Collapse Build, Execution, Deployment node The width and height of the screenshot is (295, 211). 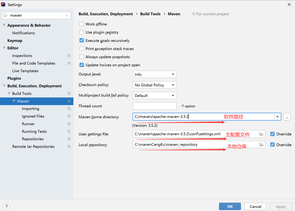pos(4,86)
